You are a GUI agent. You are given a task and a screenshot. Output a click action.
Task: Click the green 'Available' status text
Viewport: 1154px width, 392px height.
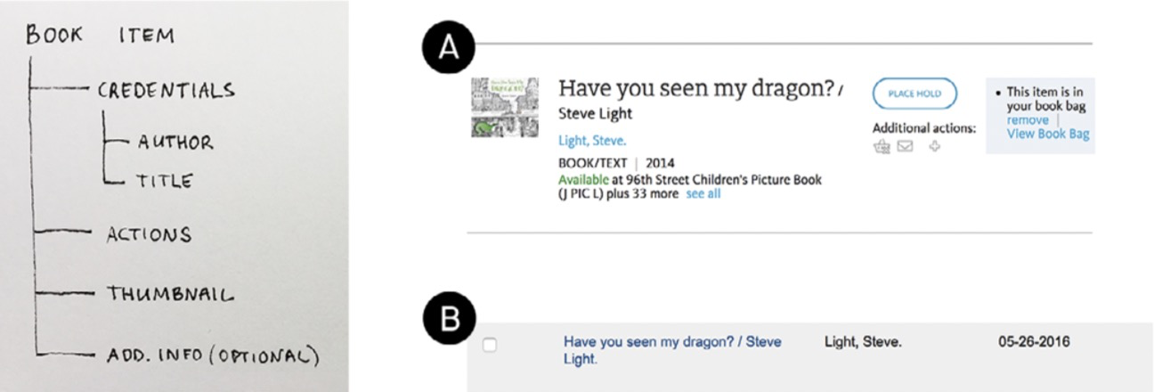pyautogui.click(x=583, y=180)
